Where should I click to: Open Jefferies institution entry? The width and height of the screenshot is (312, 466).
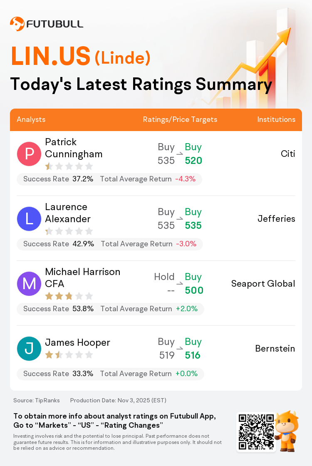[x=276, y=219]
